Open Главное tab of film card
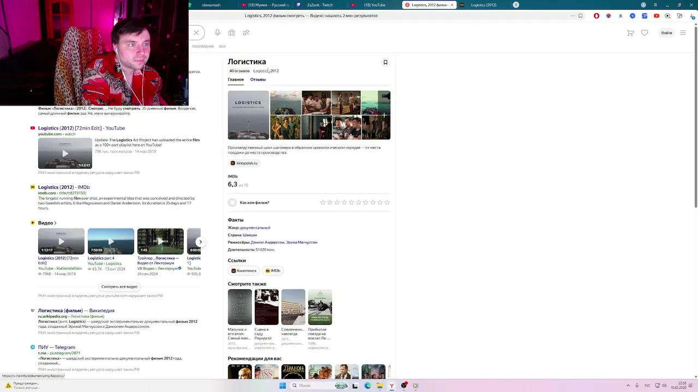 pos(236,79)
